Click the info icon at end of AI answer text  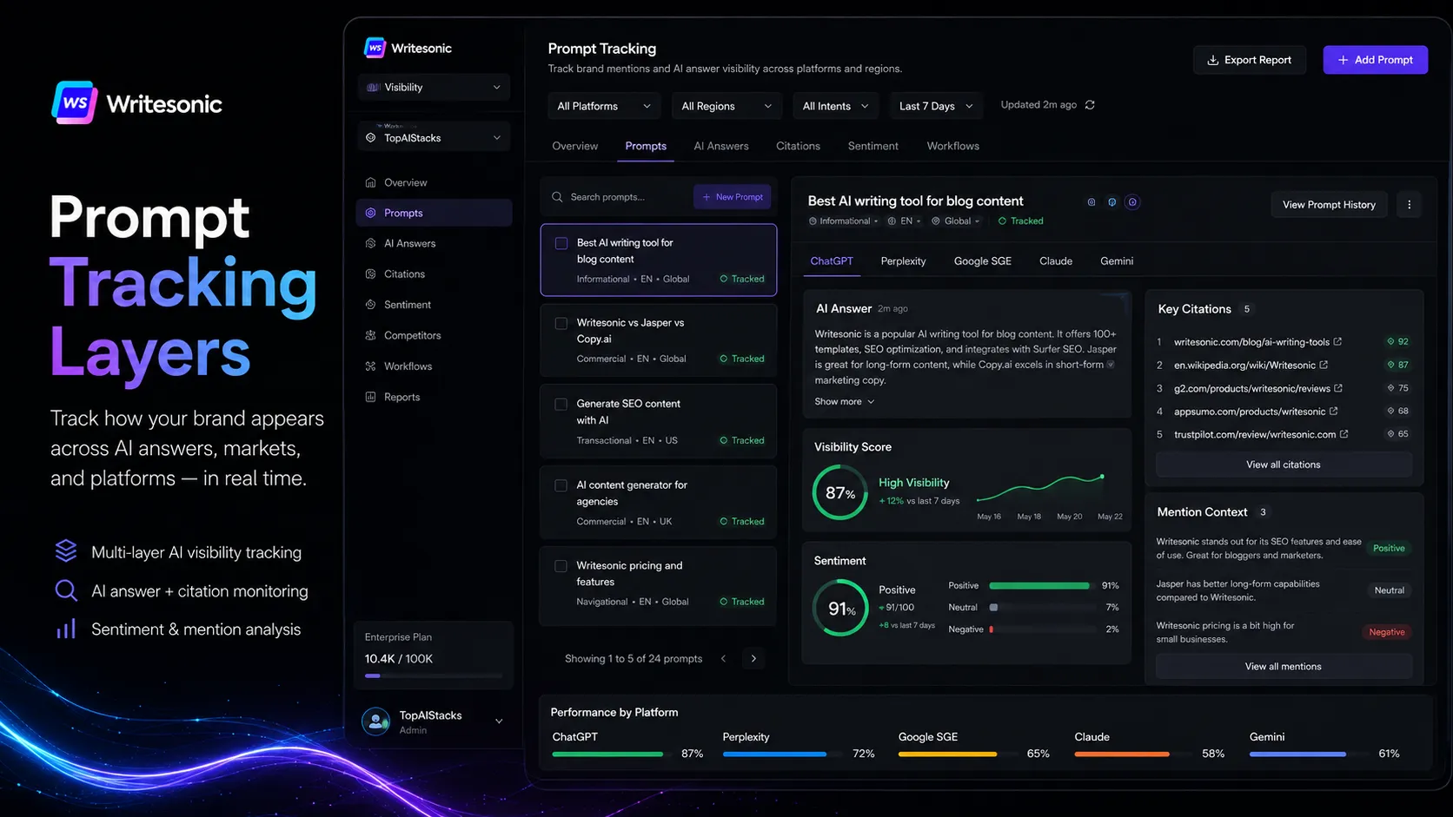pos(1111,365)
